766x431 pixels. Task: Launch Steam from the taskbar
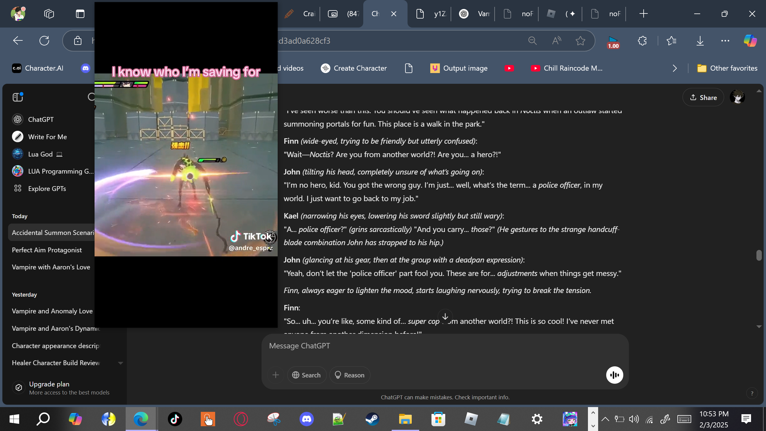coord(372,419)
